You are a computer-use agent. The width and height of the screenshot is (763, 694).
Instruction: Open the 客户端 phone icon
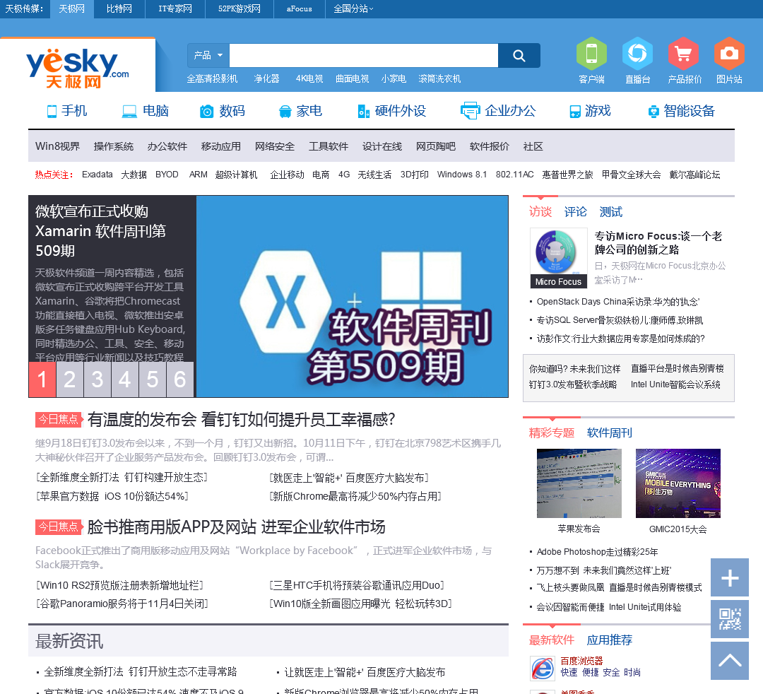[x=591, y=54]
